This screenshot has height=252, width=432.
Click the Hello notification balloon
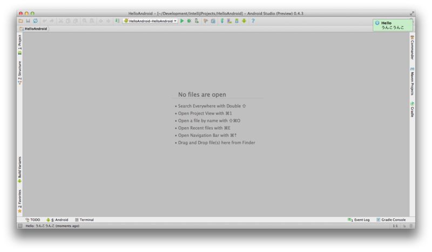click(x=393, y=25)
